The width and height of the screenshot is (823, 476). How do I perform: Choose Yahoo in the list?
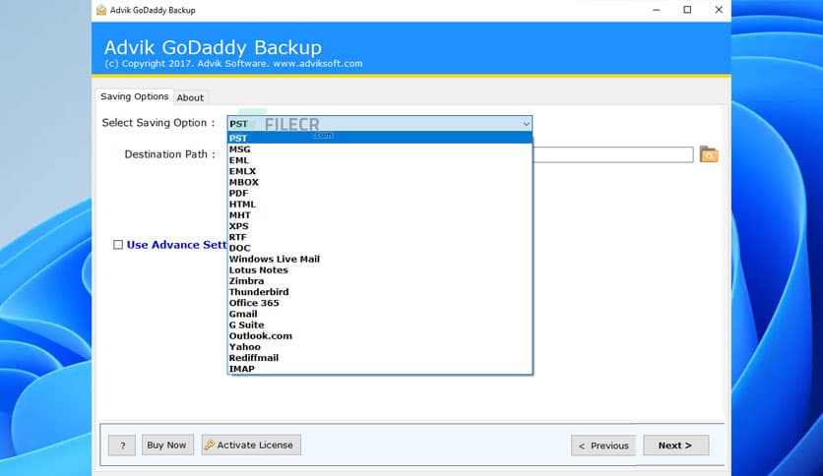[x=380, y=347]
